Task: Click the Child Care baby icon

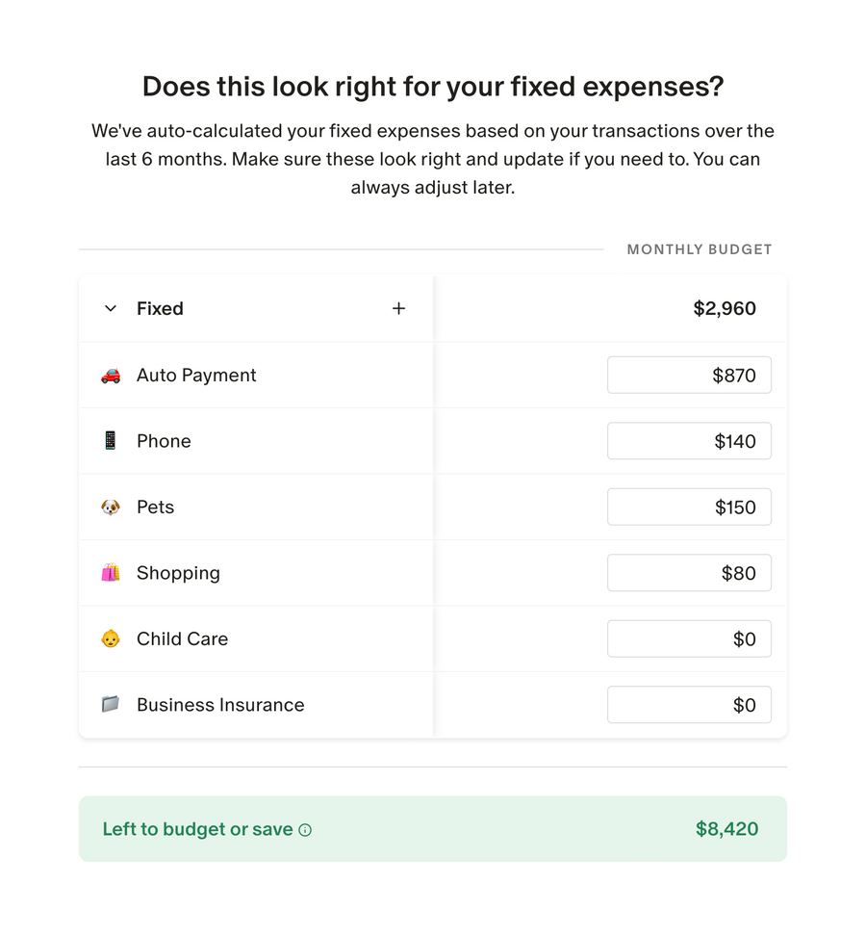Action: point(110,638)
